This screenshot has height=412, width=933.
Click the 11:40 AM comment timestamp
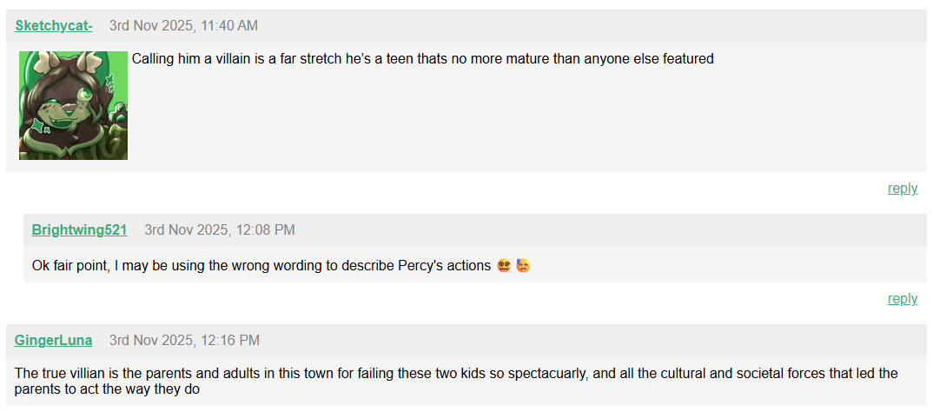183,26
